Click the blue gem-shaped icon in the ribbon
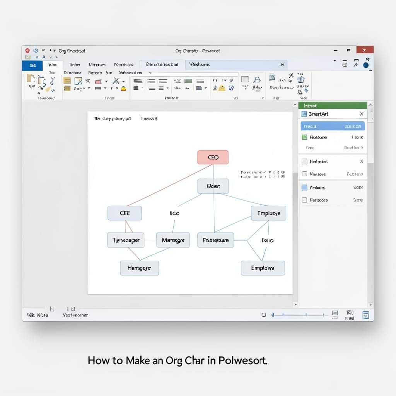 coord(231,88)
